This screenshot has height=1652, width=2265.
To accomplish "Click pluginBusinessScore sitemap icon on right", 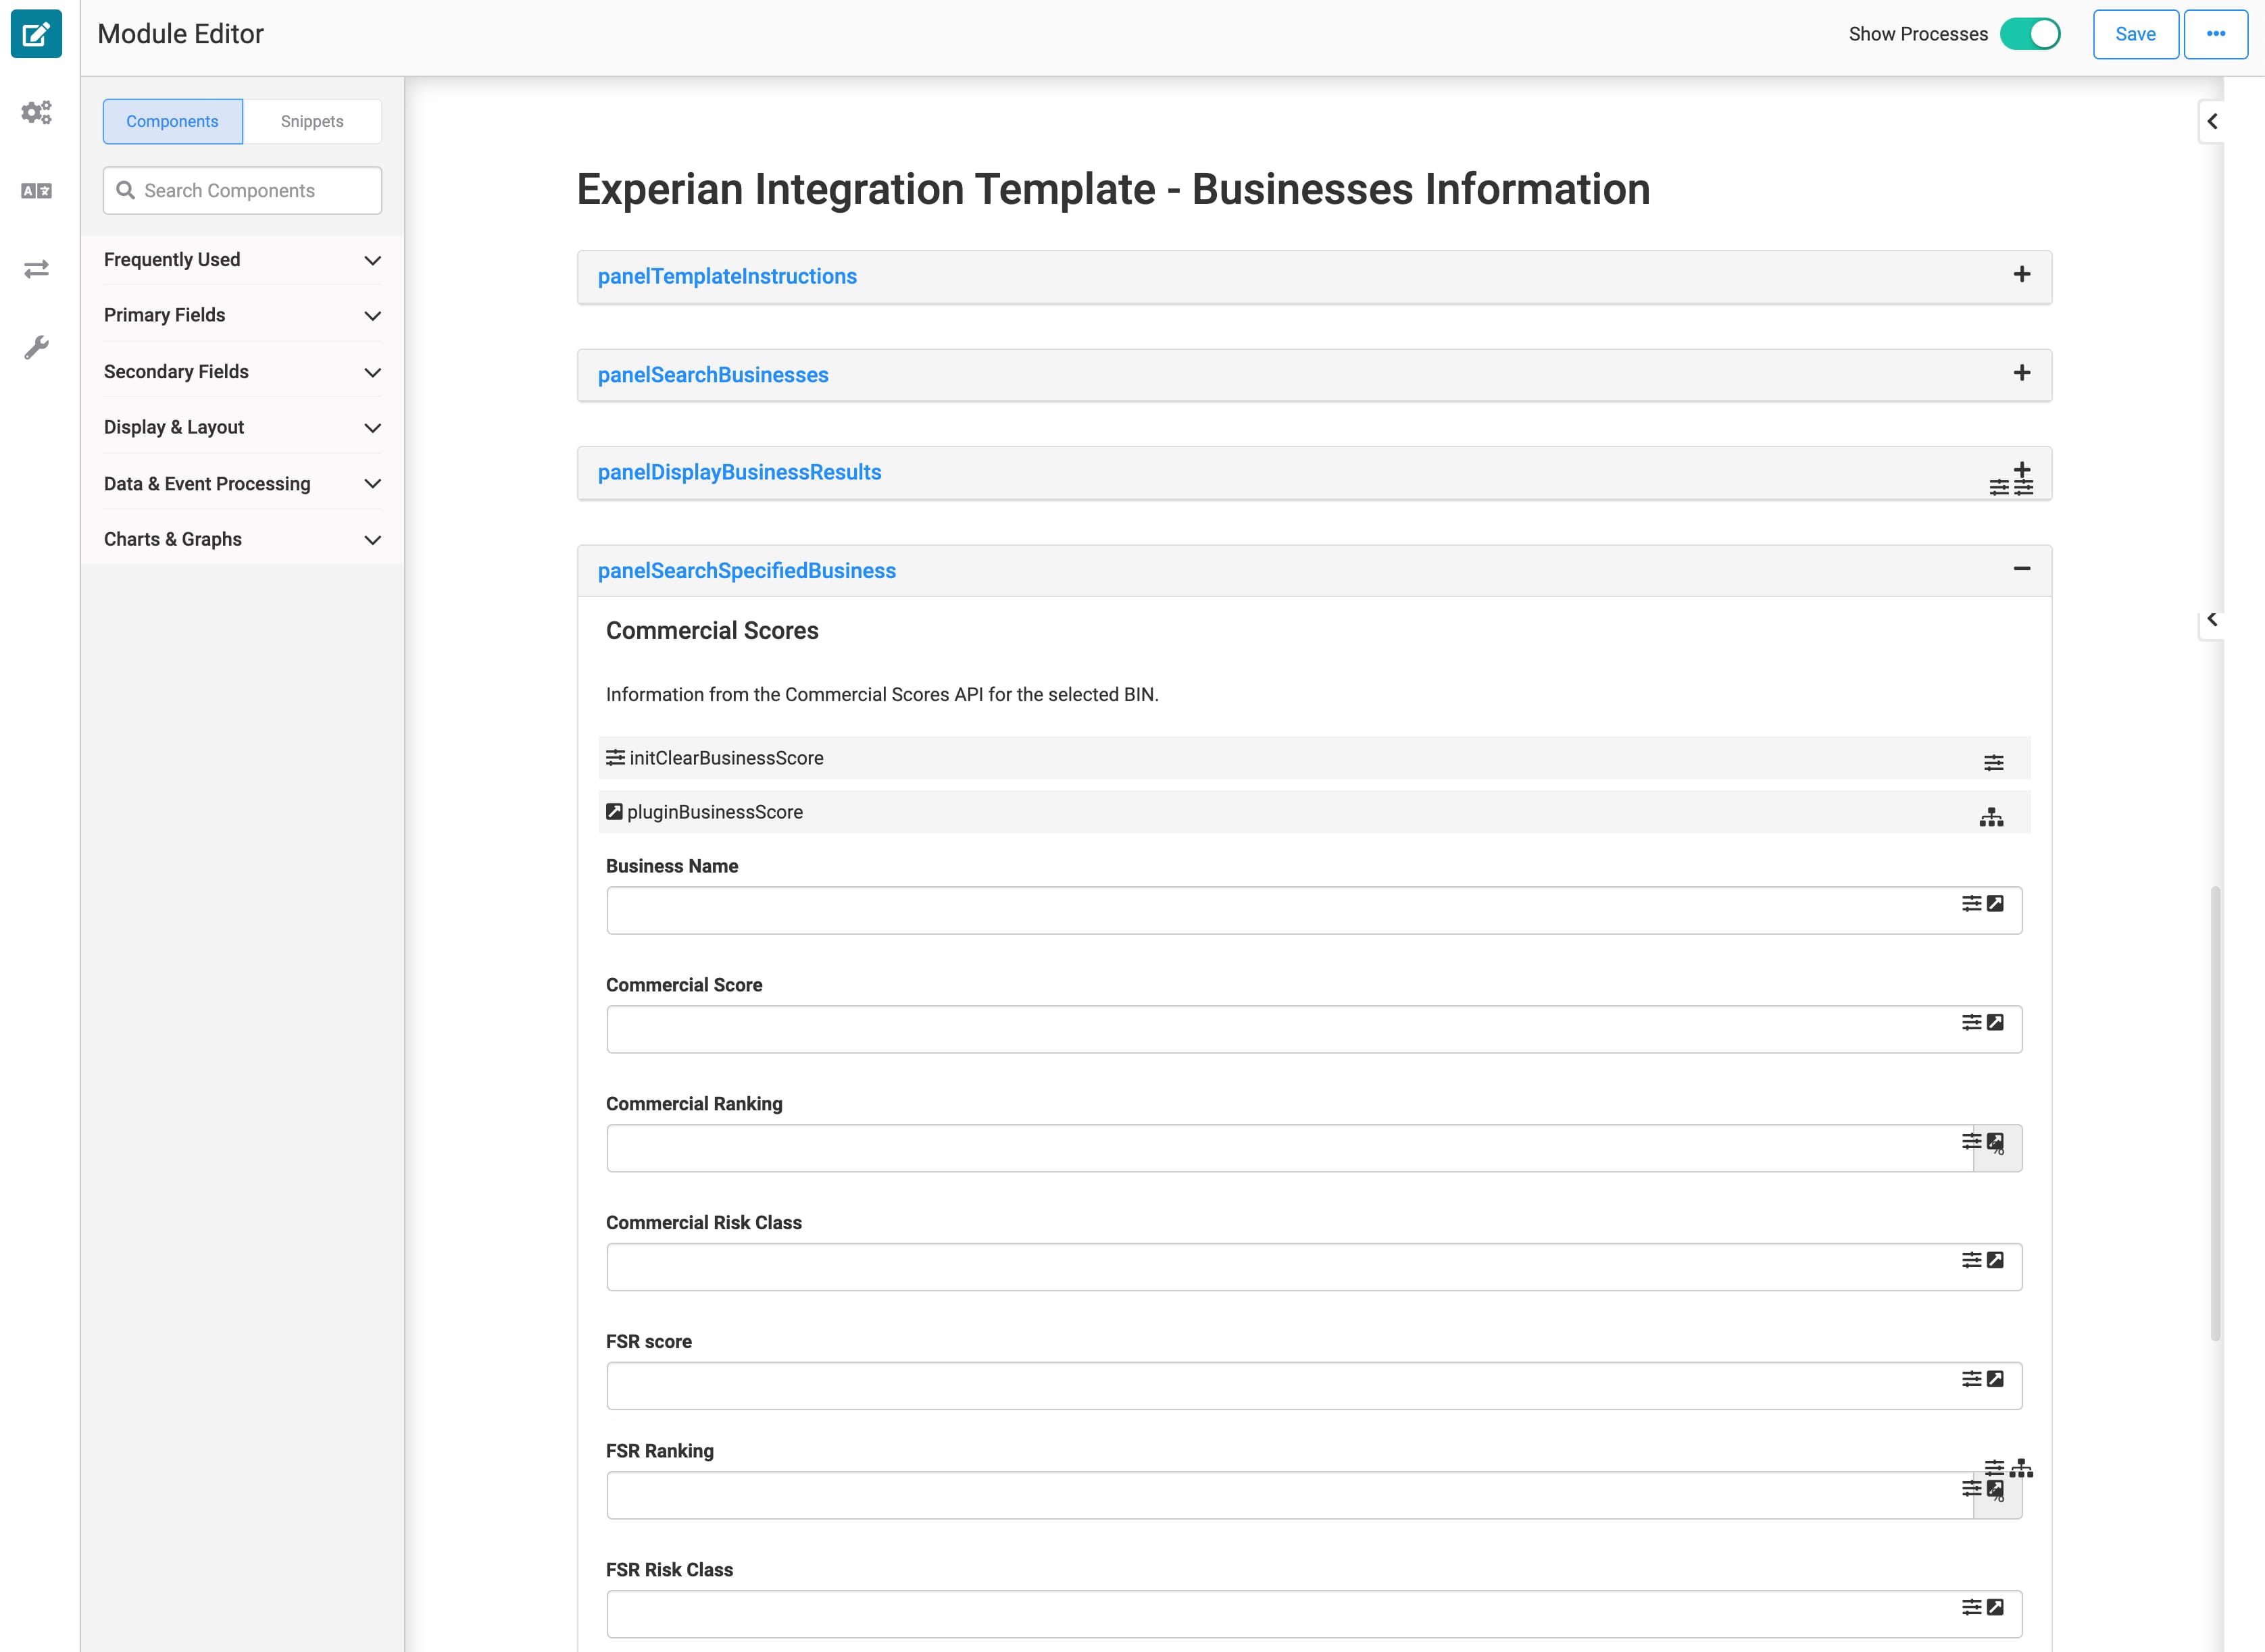I will (1991, 816).
